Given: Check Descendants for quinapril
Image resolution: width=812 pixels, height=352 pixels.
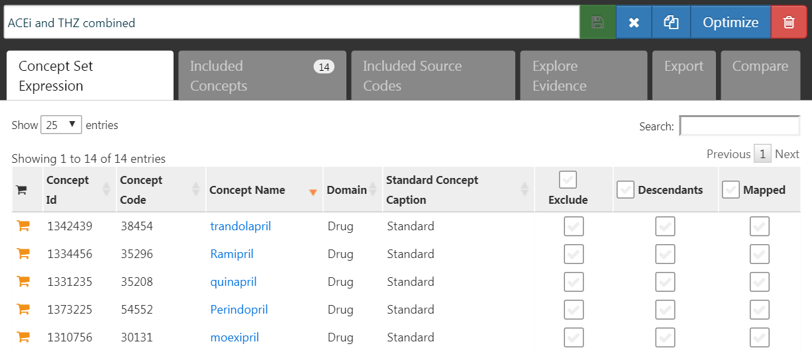Looking at the screenshot, I should point(665,282).
